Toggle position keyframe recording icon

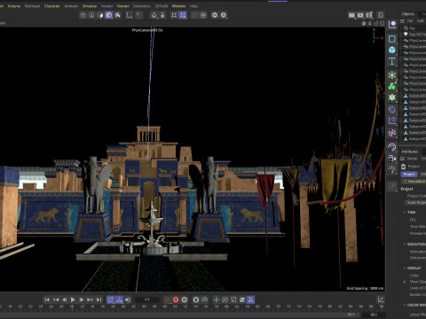[217, 300]
